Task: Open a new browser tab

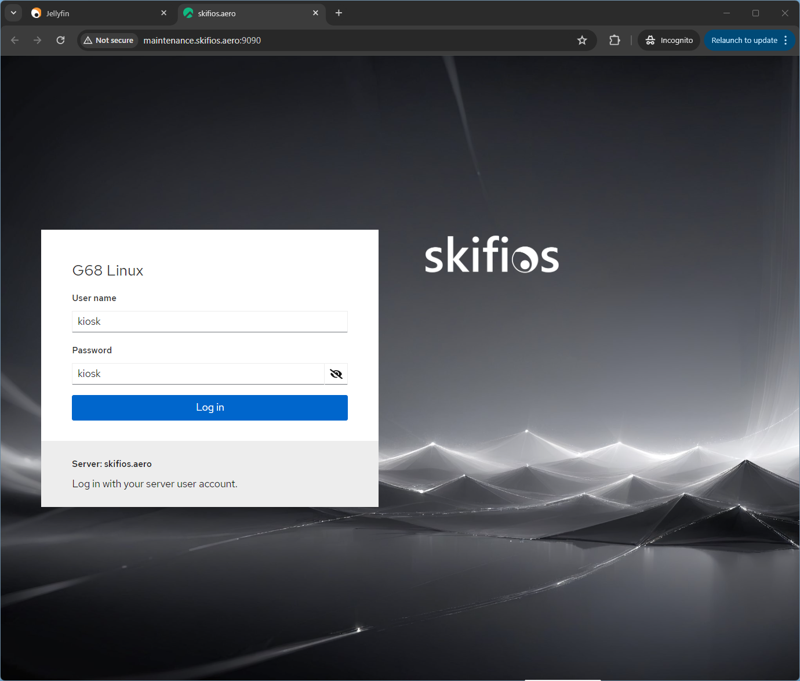Action: [x=339, y=13]
